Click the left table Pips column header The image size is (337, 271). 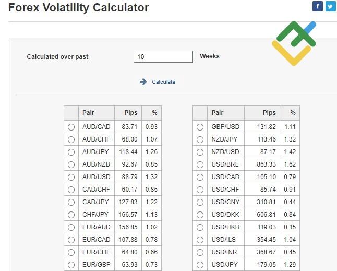[130, 113]
